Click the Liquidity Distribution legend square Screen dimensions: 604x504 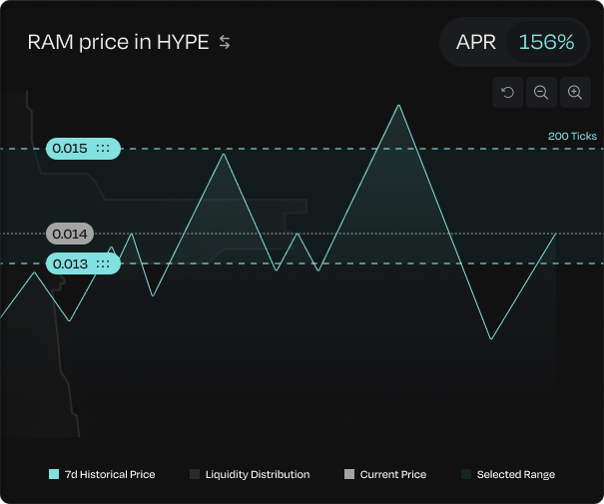point(195,474)
